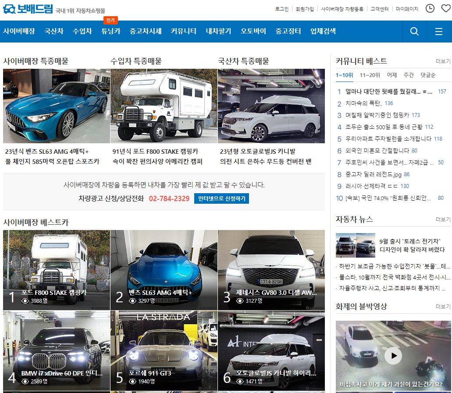Viewport: 452px width, 393px height.
Task: Click the 로그인 link
Action: 281,9
